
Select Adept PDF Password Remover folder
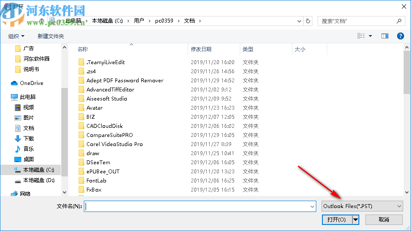[125, 81]
